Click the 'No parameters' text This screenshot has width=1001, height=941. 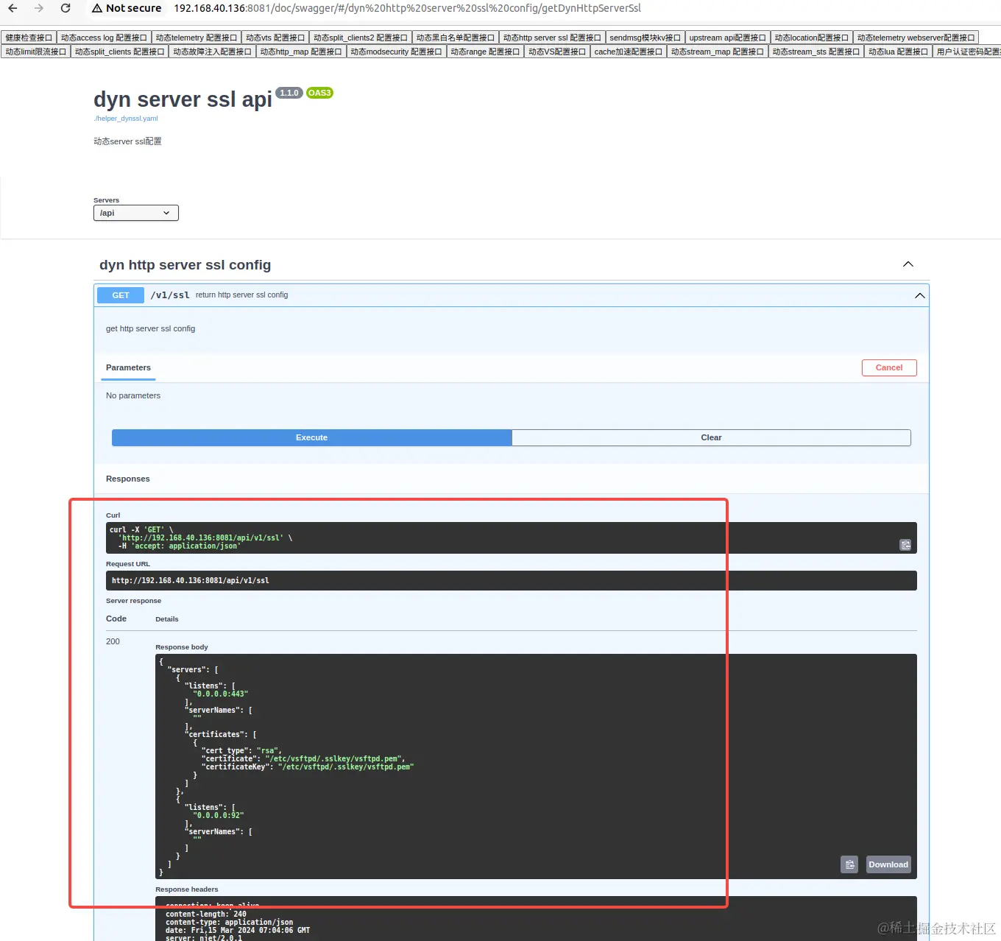(133, 395)
